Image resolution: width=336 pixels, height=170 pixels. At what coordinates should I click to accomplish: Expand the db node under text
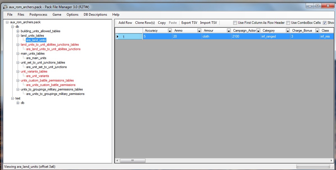18,103
